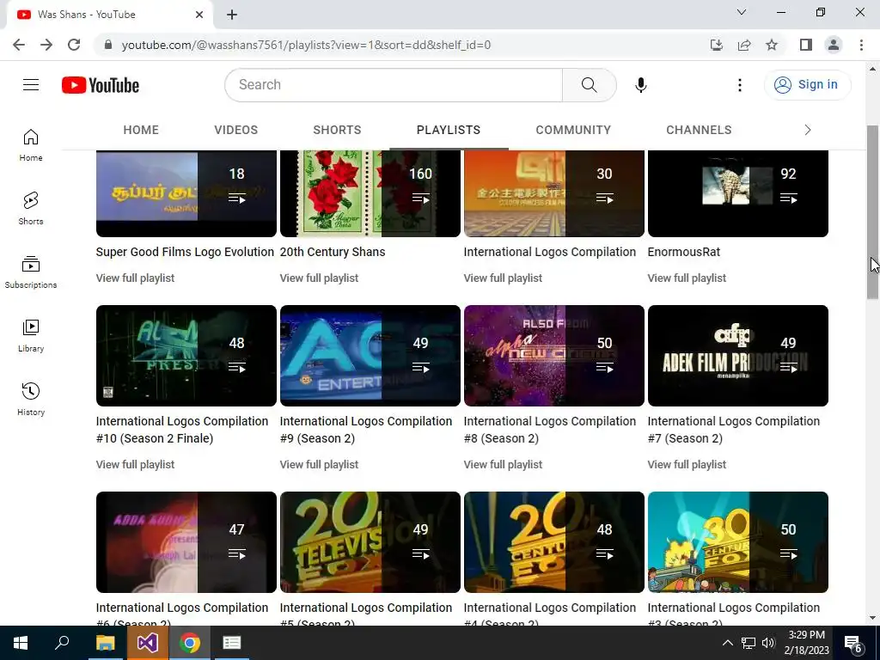Screen dimensions: 880x660
Task: Click the browser forward arrow
Action: [x=46, y=45]
